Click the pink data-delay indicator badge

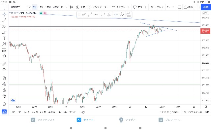click(x=45, y=13)
